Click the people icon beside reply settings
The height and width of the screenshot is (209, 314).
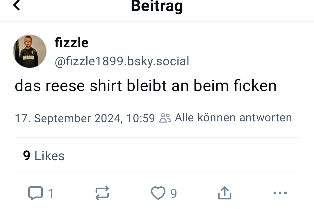165,118
